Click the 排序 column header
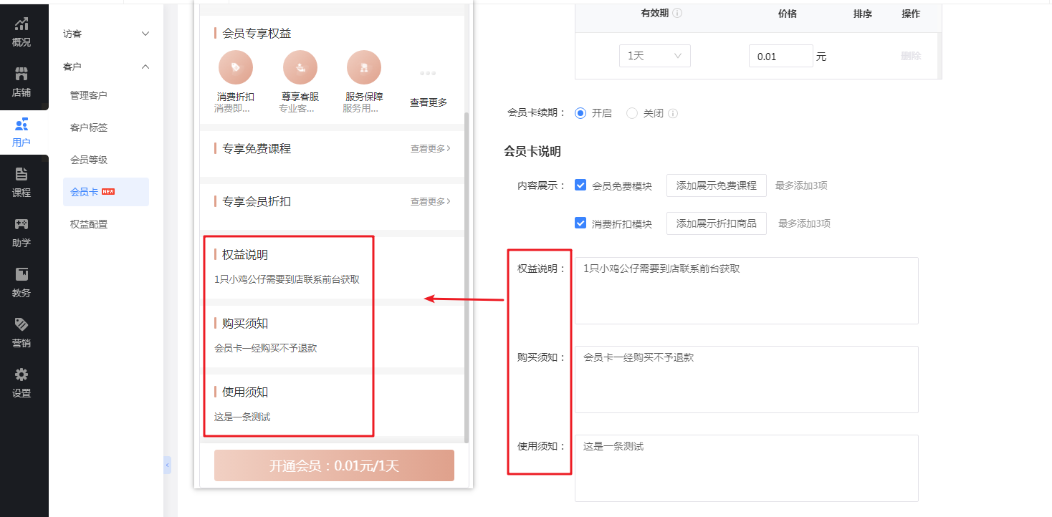1052x517 pixels. tap(863, 14)
